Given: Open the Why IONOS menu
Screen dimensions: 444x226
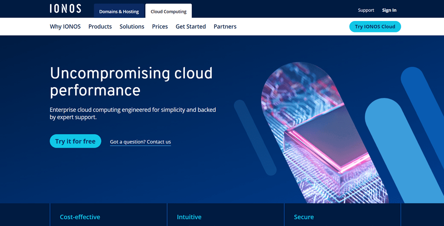Looking at the screenshot, I should [65, 26].
